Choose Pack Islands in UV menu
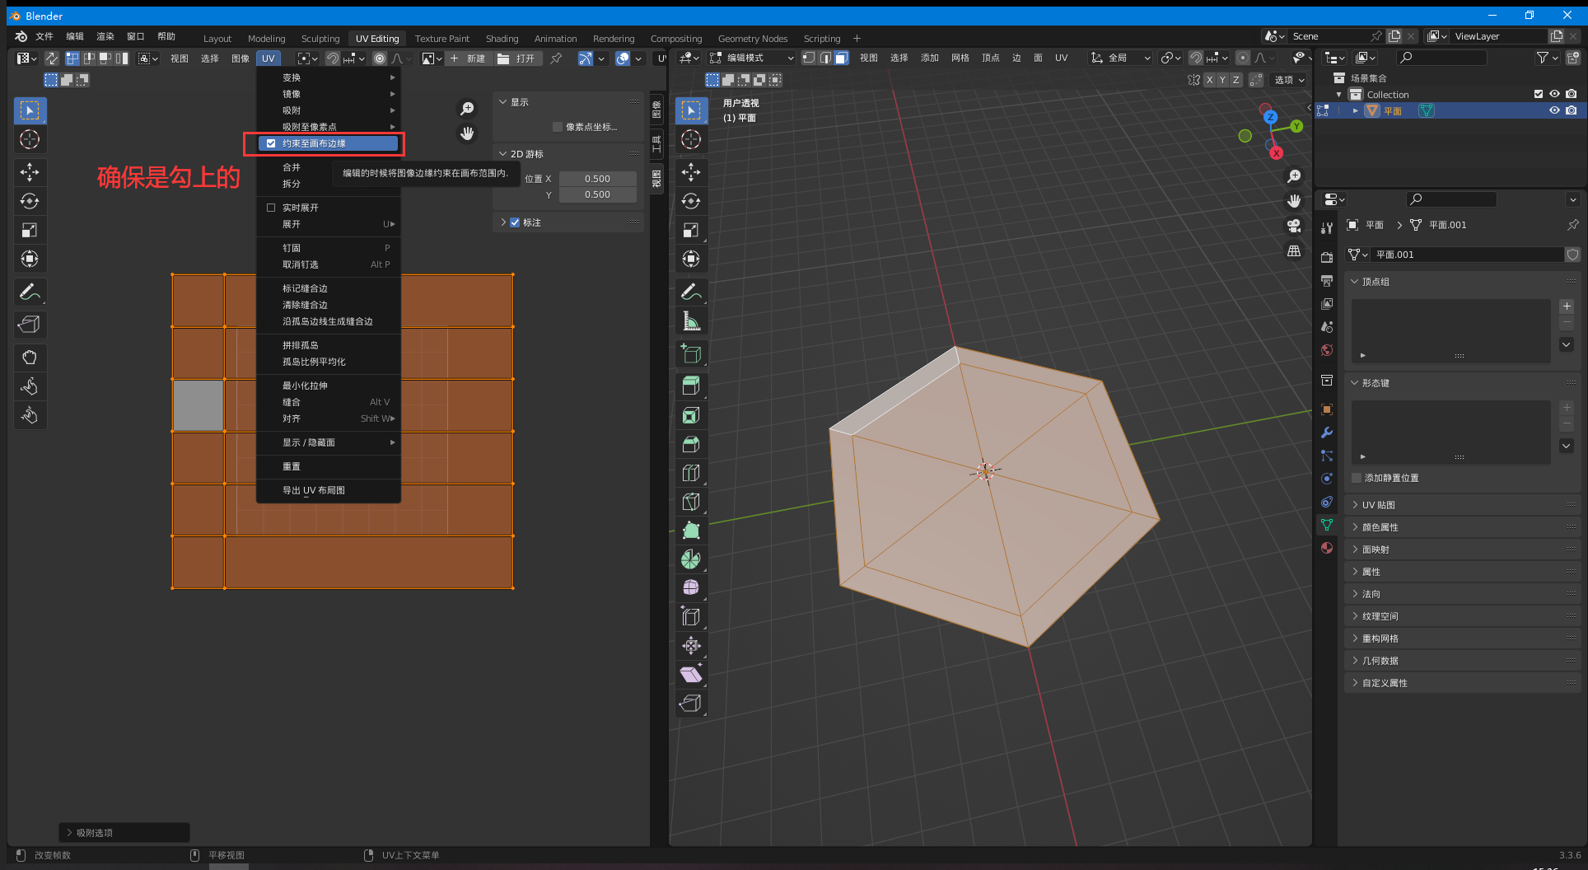 pyautogui.click(x=328, y=345)
